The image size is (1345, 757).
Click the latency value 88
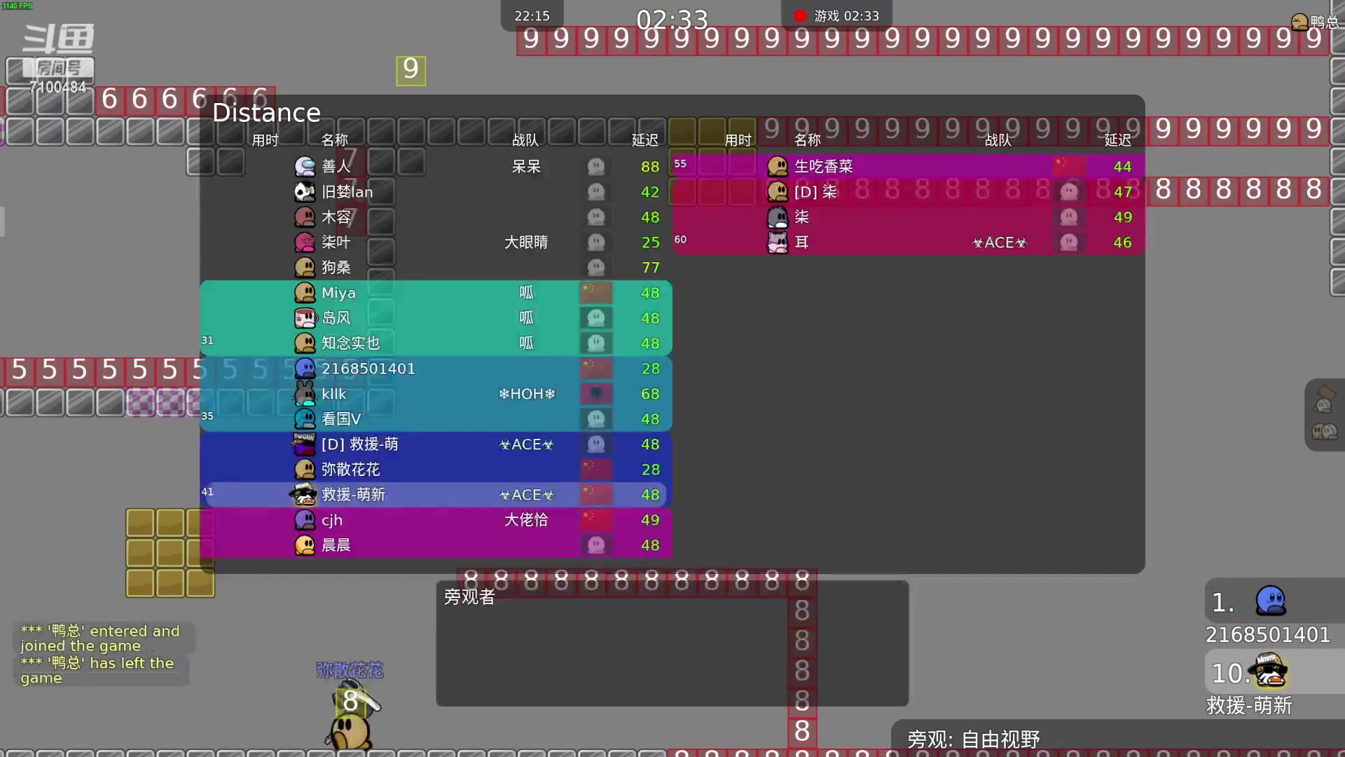point(650,166)
